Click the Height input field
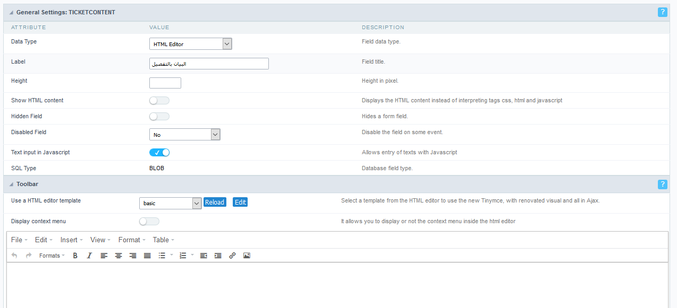Viewport: 677px width, 308px height. click(x=165, y=83)
